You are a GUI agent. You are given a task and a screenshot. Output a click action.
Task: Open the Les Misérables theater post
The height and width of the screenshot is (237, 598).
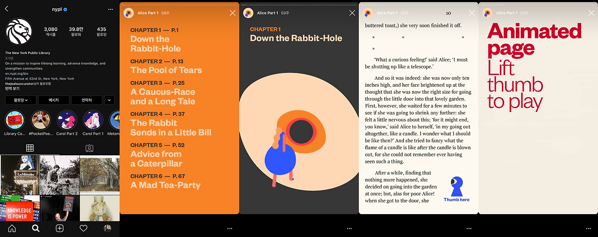[x=20, y=175]
